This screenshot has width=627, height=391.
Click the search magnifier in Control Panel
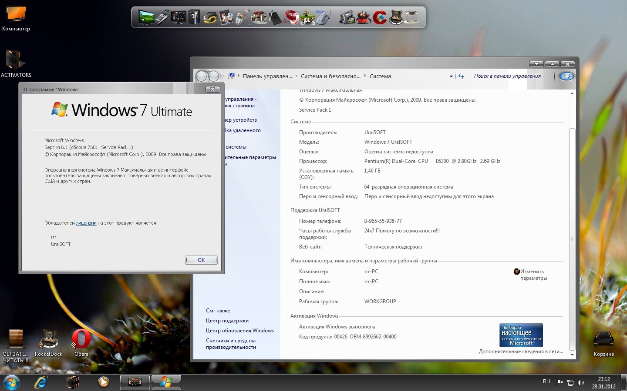(566, 76)
